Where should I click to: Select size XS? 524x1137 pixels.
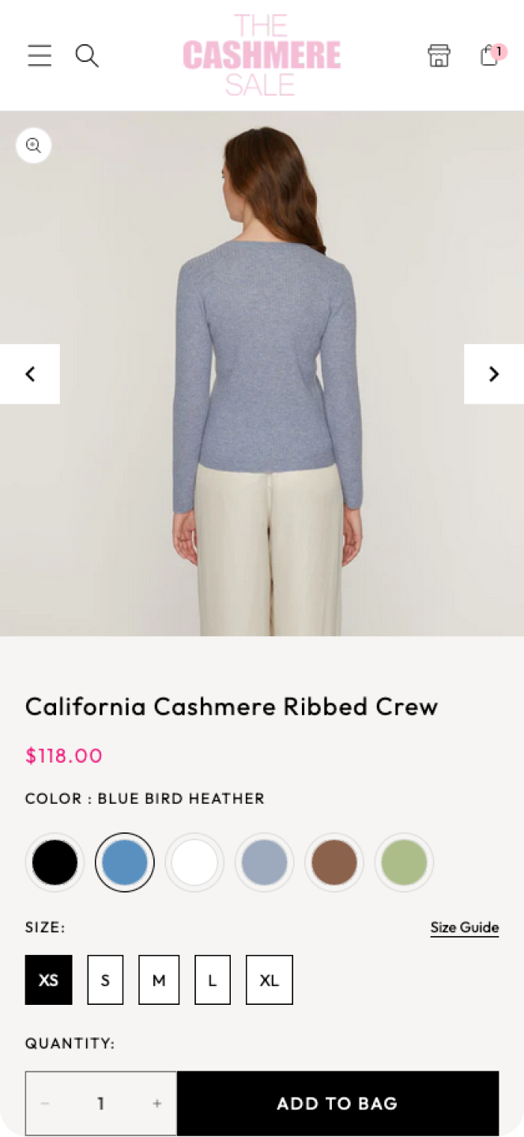48,980
